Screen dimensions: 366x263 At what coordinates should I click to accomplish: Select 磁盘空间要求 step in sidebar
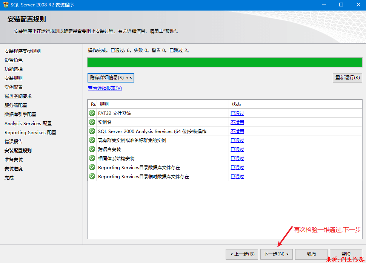18,96
